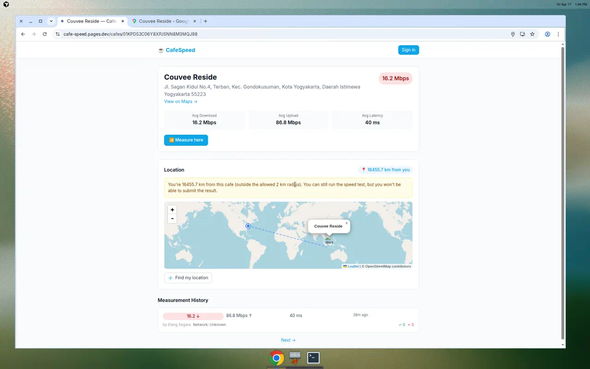590x369 pixels.
Task: Open the terminal from the dock
Action: [x=313, y=357]
